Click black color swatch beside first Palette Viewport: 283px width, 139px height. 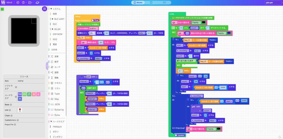(x=203, y=22)
